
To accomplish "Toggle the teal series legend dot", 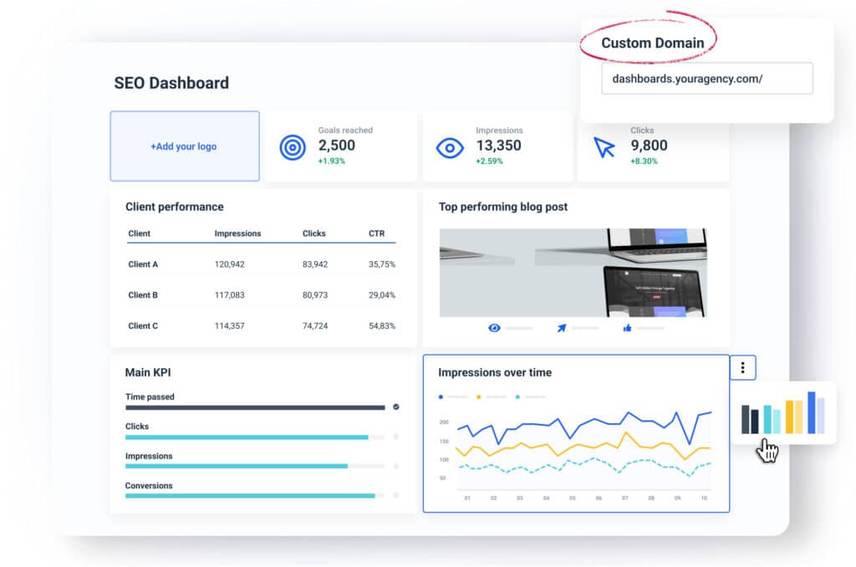I will (517, 397).
